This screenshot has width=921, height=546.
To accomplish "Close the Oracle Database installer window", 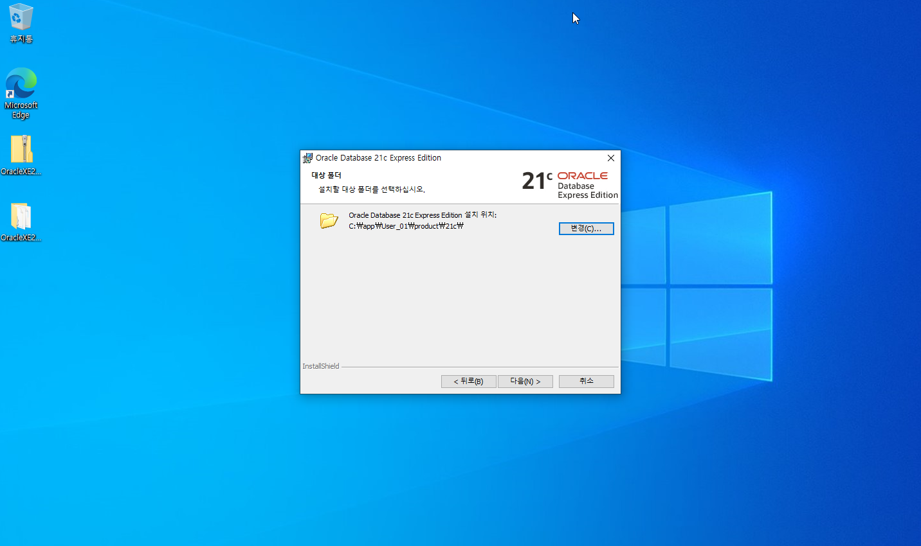I will tap(610, 158).
